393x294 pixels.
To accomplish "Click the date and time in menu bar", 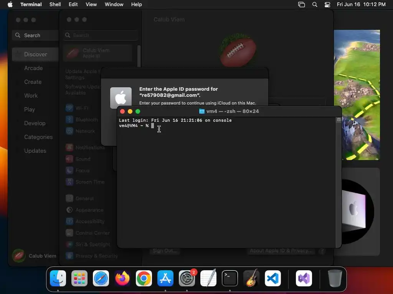I will [361, 5].
